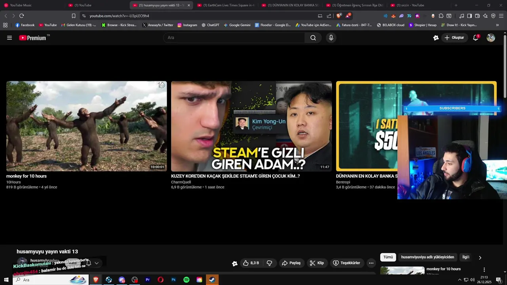Open STEAM'E GIZLI GIREN ADAM thumbnail
507x285 pixels.
click(x=252, y=126)
